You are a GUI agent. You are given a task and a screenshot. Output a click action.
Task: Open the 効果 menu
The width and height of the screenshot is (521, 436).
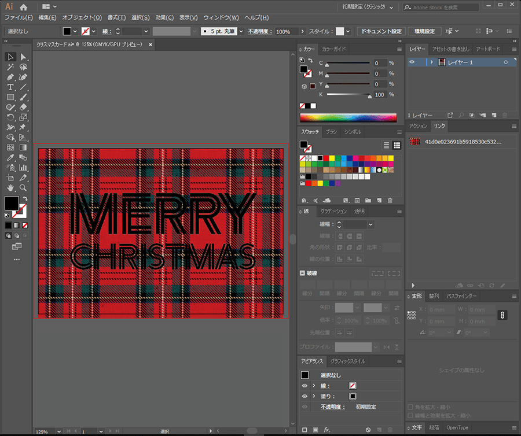[164, 17]
